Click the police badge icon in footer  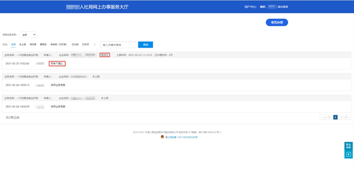point(162,137)
